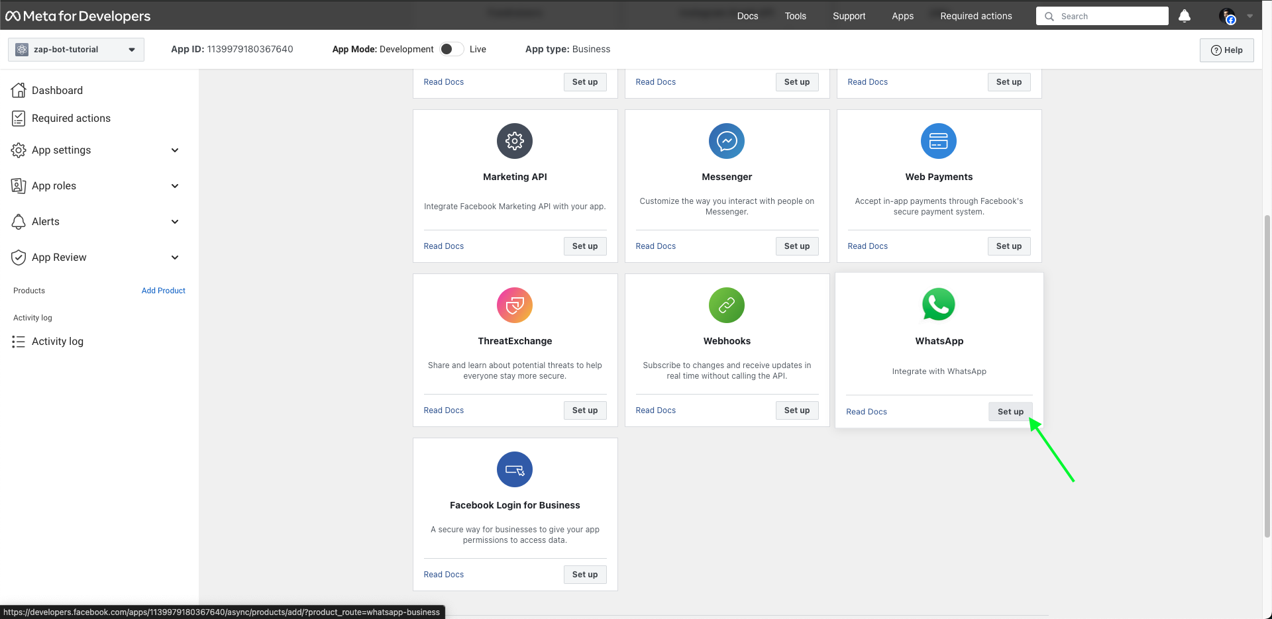The width and height of the screenshot is (1272, 619).
Task: Click the ThreatExchange shield icon
Action: pos(515,305)
